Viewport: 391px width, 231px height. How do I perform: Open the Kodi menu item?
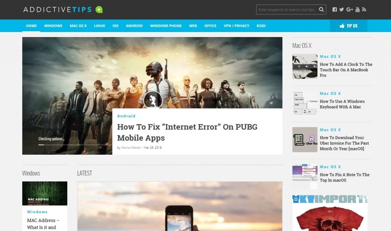261,26
